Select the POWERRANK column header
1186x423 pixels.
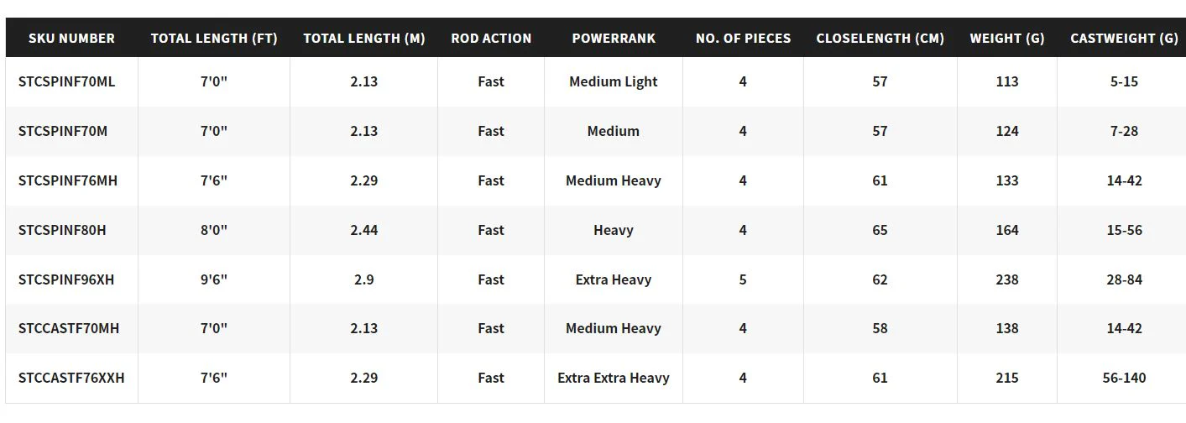[x=614, y=38]
